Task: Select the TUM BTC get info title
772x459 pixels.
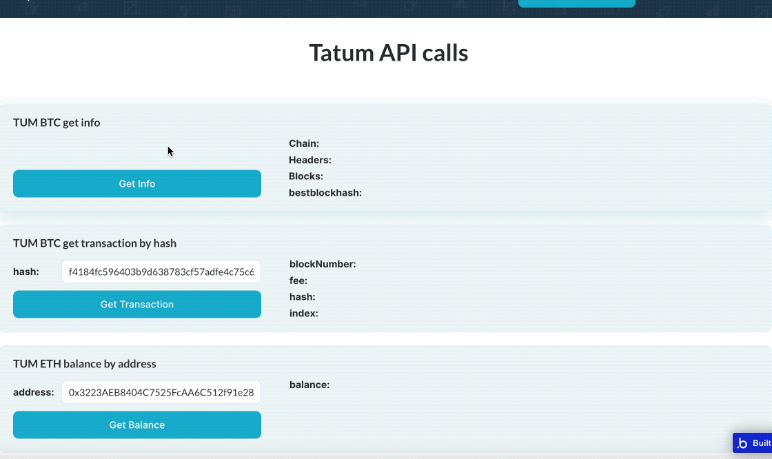Action: (x=57, y=123)
